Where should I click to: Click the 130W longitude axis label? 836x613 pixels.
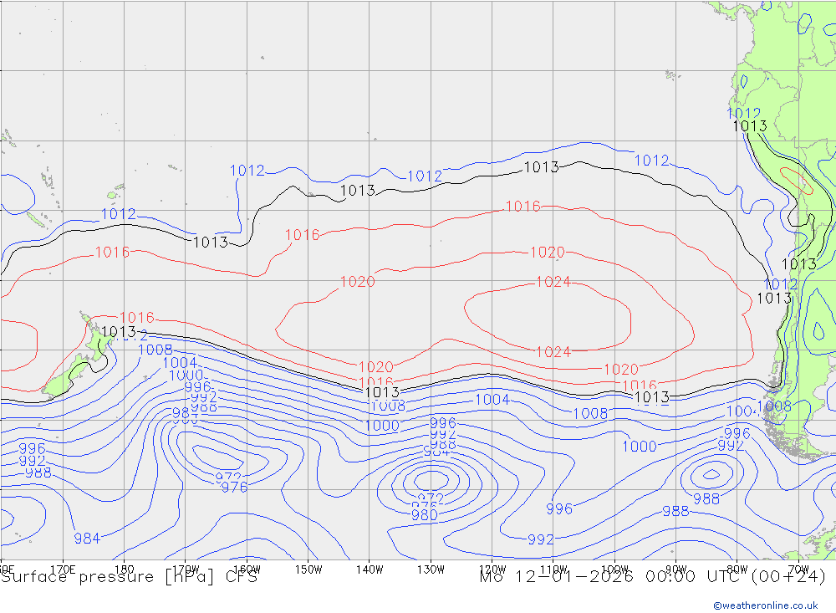tap(431, 569)
